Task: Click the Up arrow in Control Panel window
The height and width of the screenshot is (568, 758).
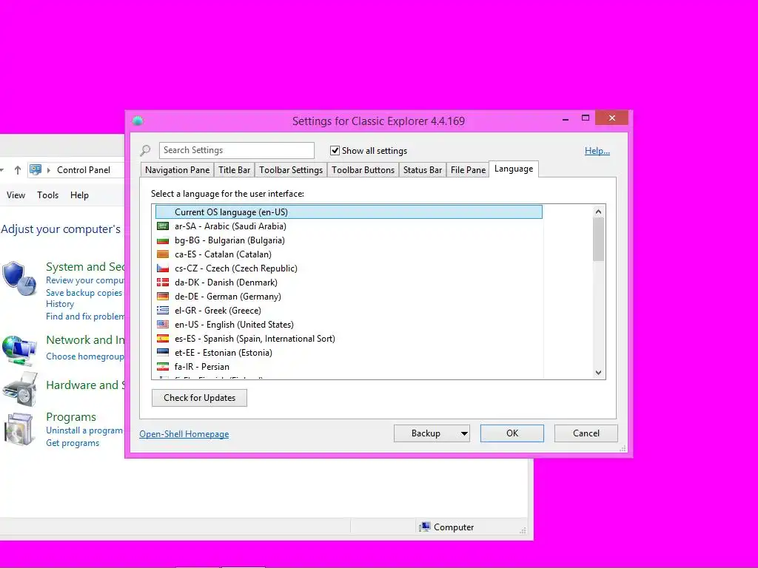Action: pyautogui.click(x=18, y=170)
